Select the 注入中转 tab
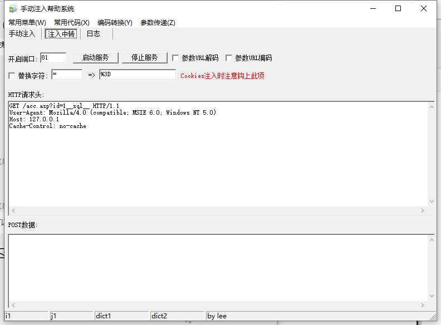 point(61,34)
